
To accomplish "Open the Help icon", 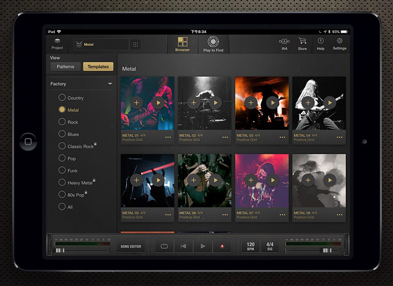I will (x=321, y=44).
